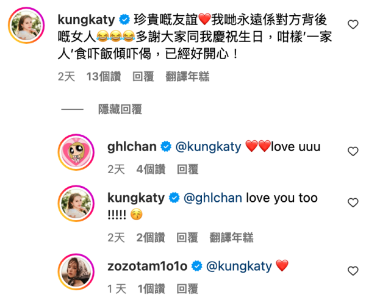Open the @ghlchan mention link
This screenshot has height=300, width=366.
click(213, 198)
